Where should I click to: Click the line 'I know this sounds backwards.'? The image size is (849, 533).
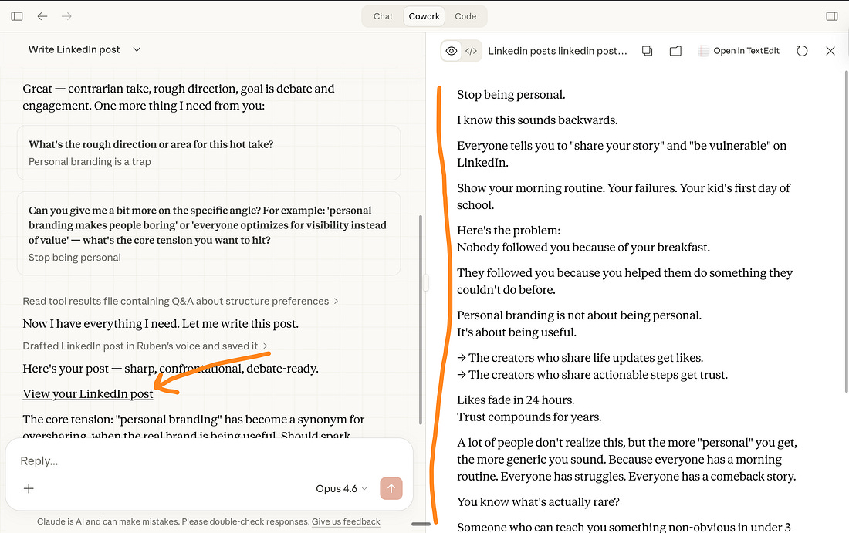537,120
